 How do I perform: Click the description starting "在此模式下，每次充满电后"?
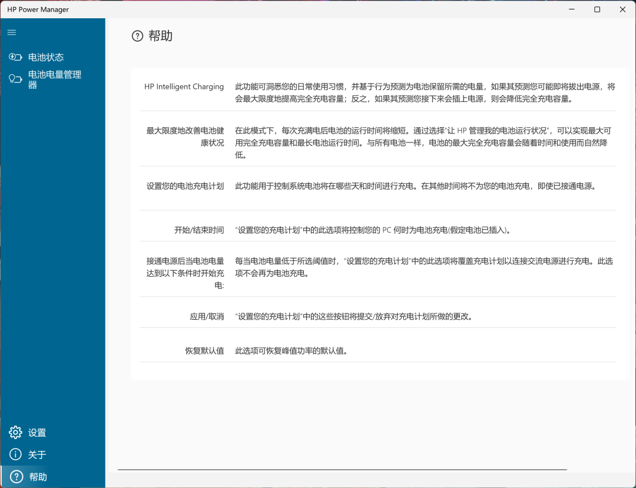[x=423, y=142]
